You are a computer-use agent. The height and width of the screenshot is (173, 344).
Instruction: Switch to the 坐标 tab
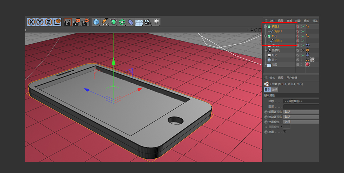point(274,89)
